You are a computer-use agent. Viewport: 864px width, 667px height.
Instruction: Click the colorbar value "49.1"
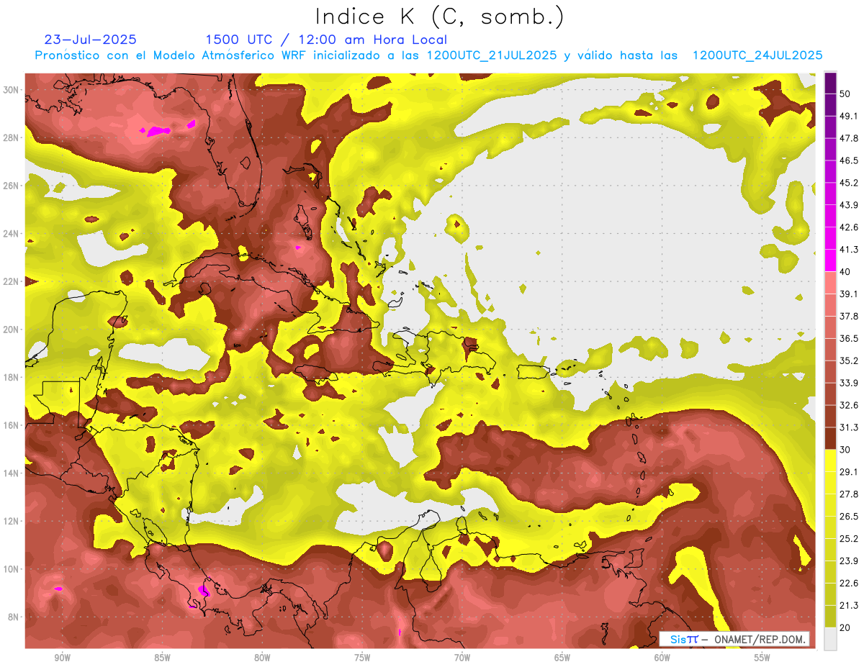(x=849, y=116)
